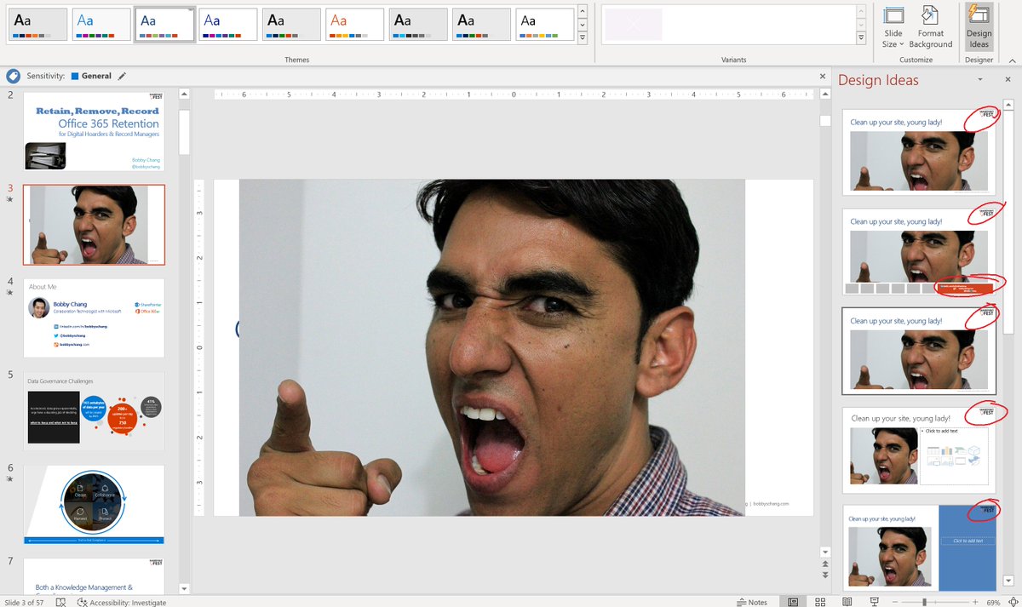This screenshot has width=1022, height=607.
Task: Select slide 7 thumbnail
Action: (94, 576)
